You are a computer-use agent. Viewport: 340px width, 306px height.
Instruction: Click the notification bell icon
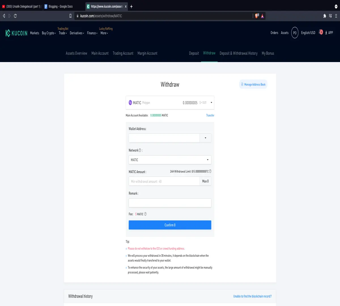(321, 32)
